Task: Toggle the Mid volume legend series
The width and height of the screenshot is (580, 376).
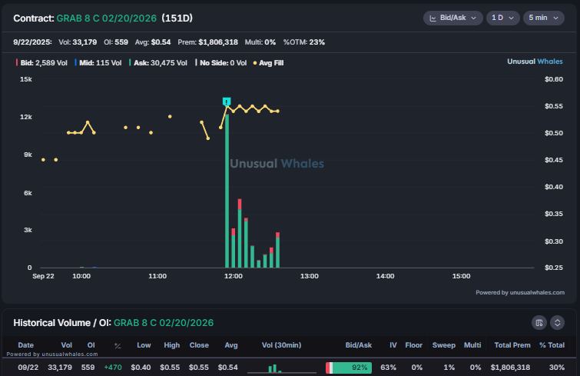Action: coord(99,63)
